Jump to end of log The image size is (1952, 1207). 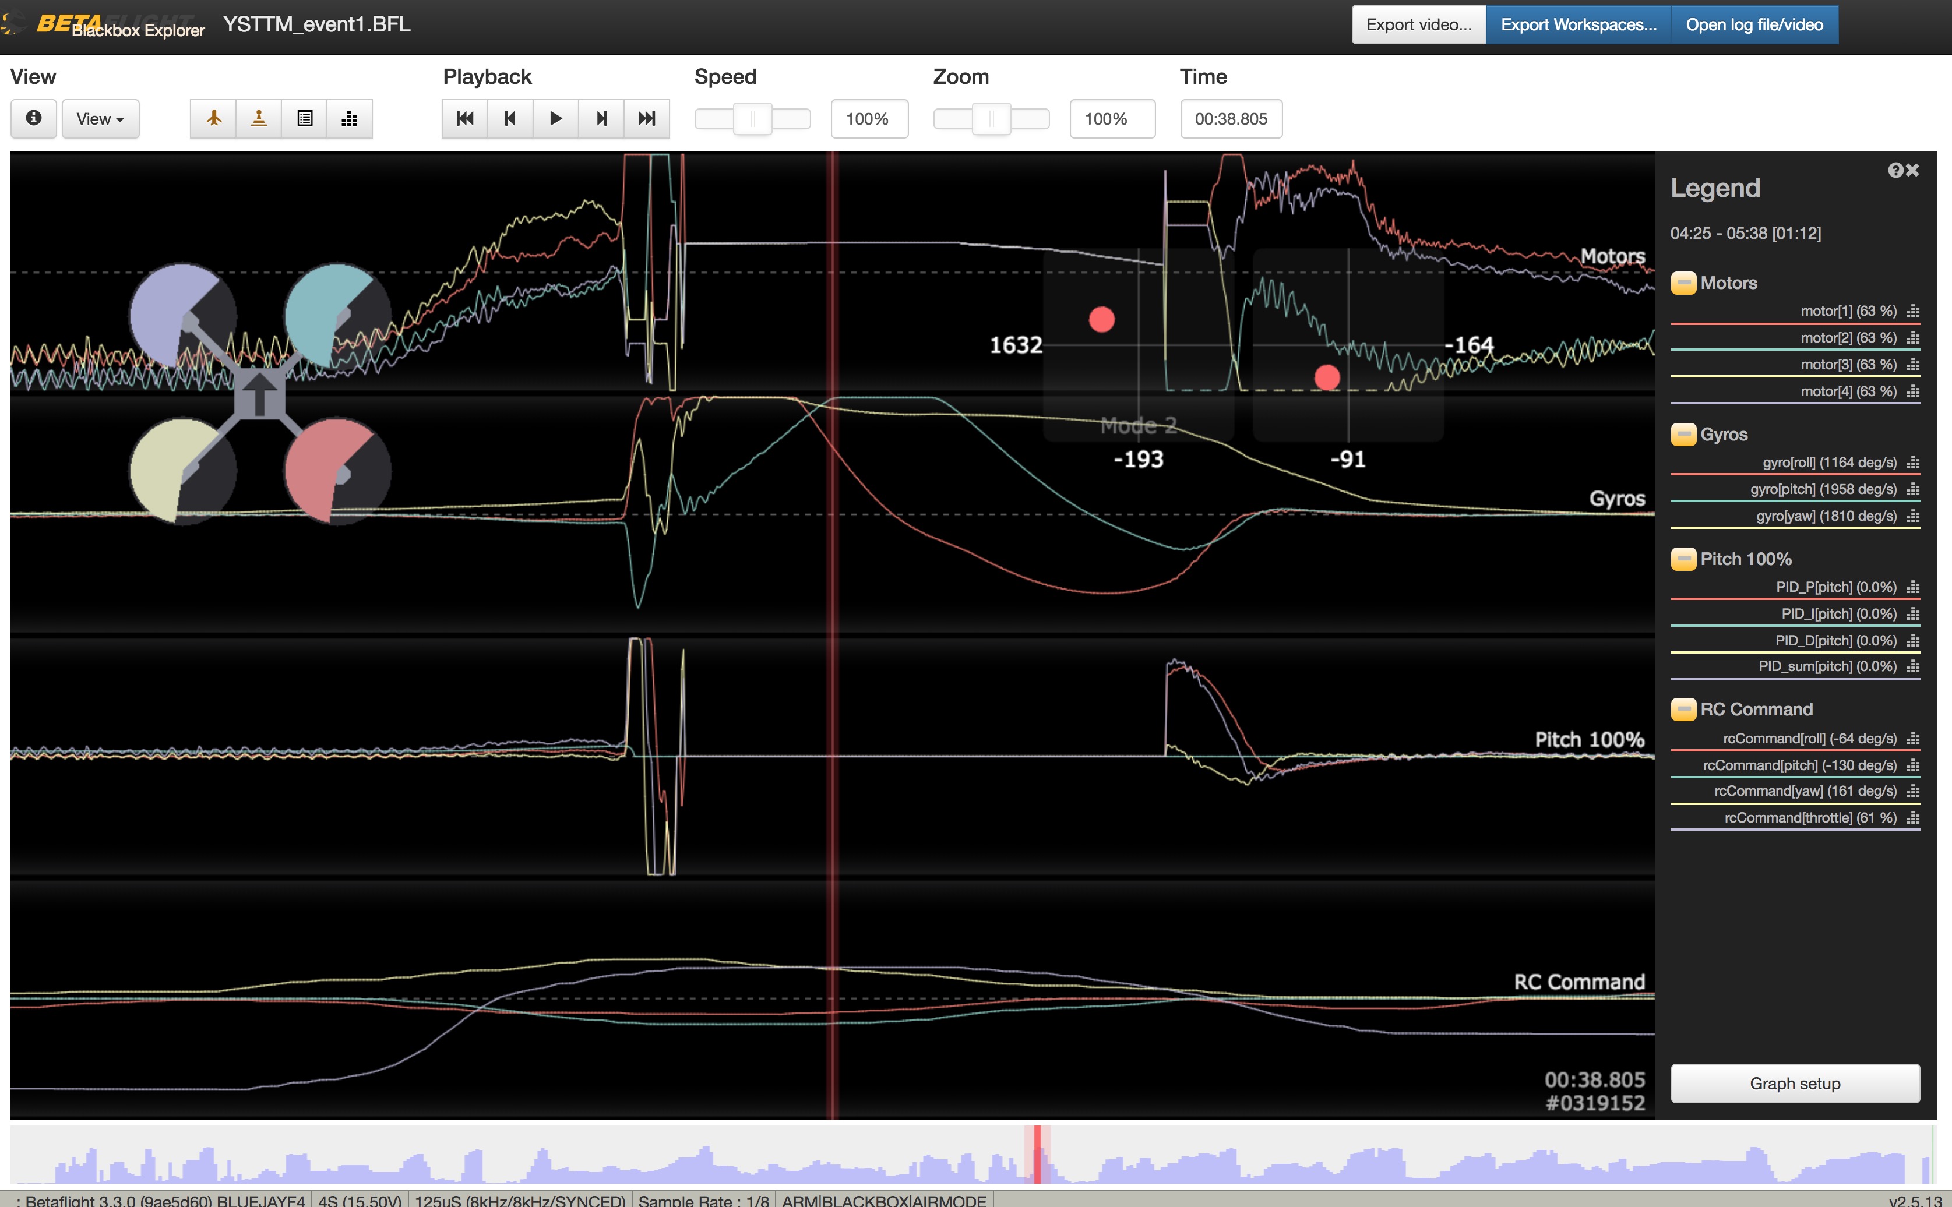647,118
